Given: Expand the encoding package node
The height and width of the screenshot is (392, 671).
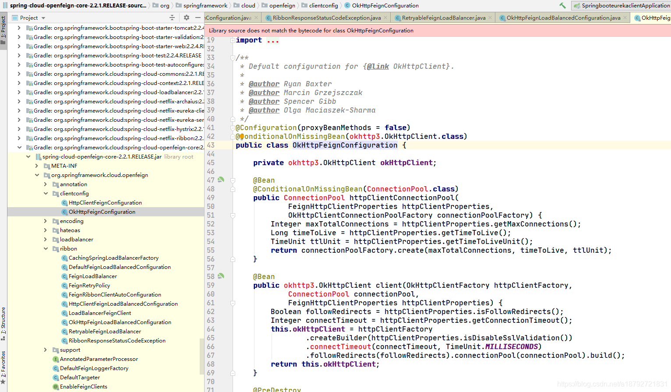Looking at the screenshot, I should (46, 221).
